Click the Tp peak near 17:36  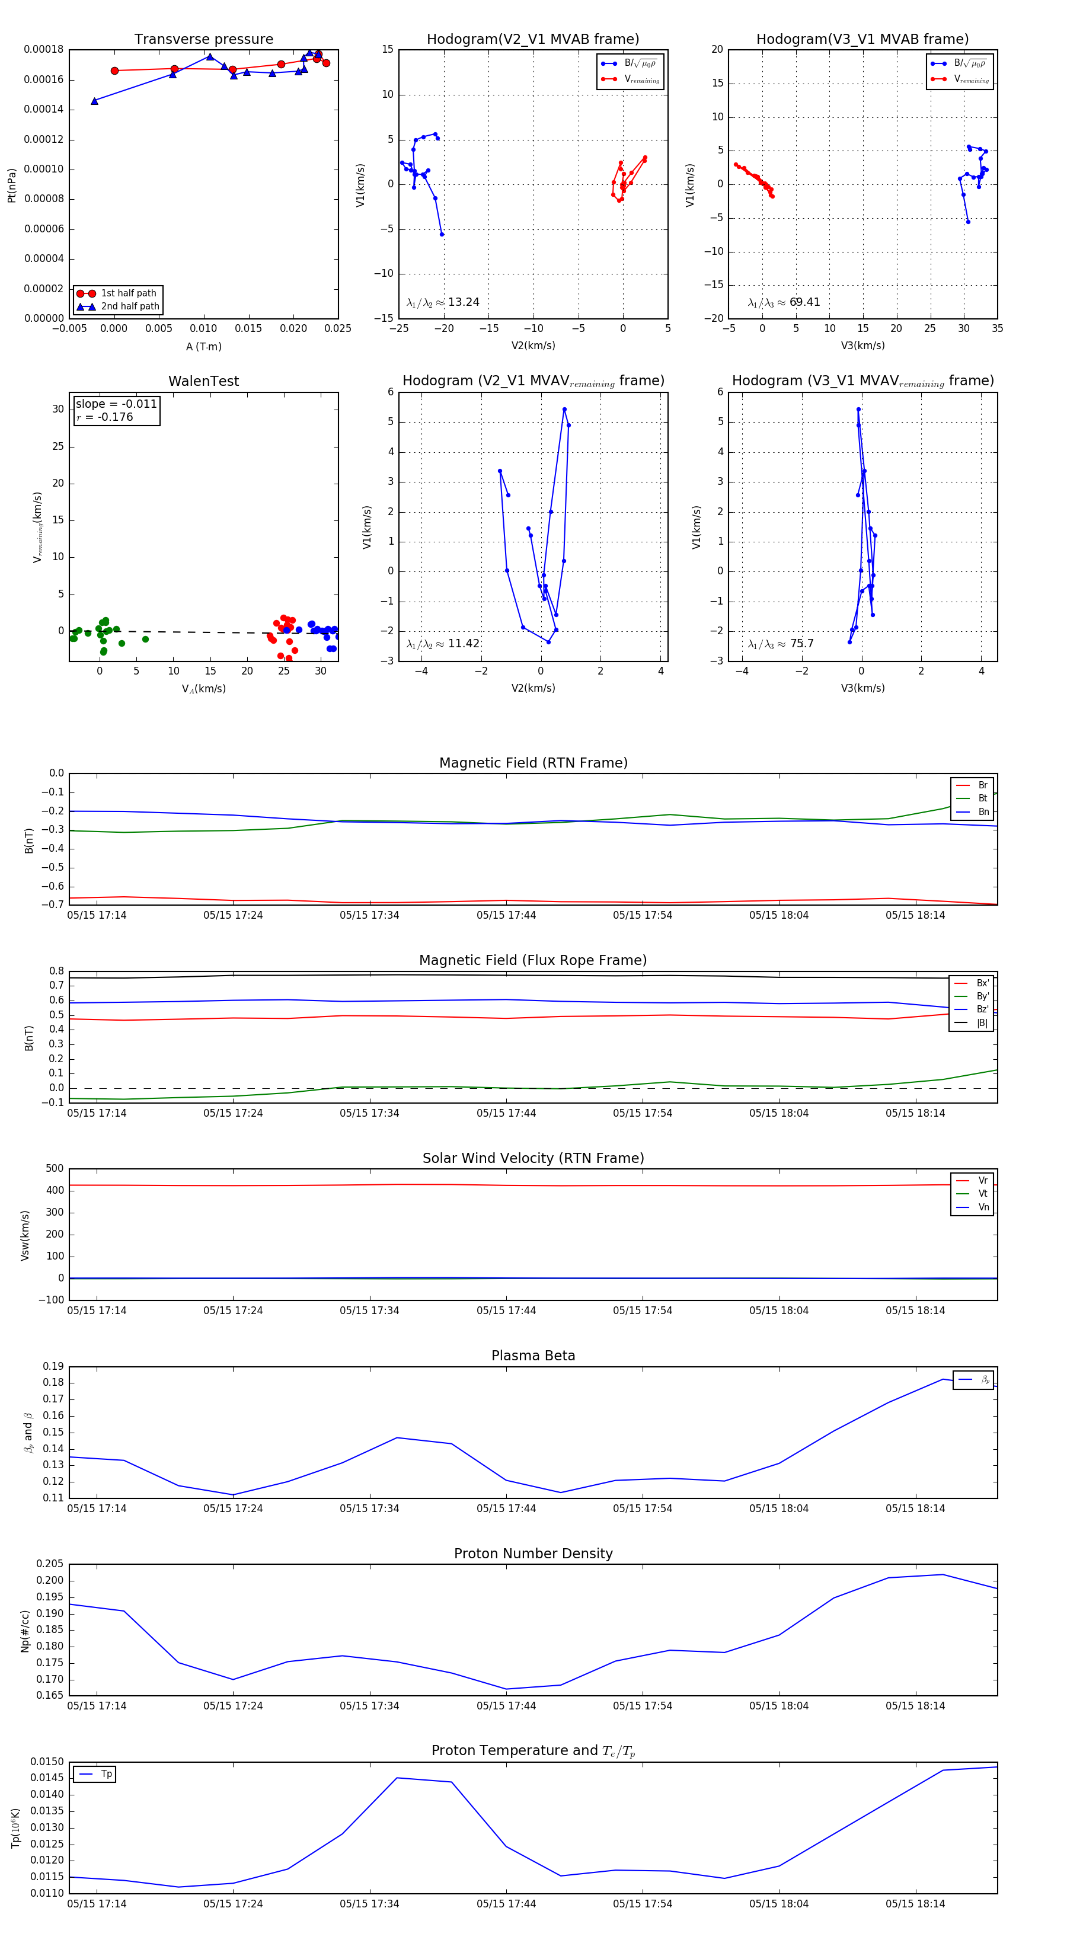click(397, 1778)
